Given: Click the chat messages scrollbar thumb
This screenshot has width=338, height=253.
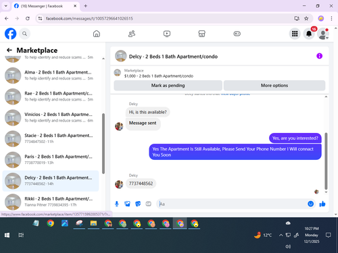Looking at the screenshot, I should (x=326, y=161).
